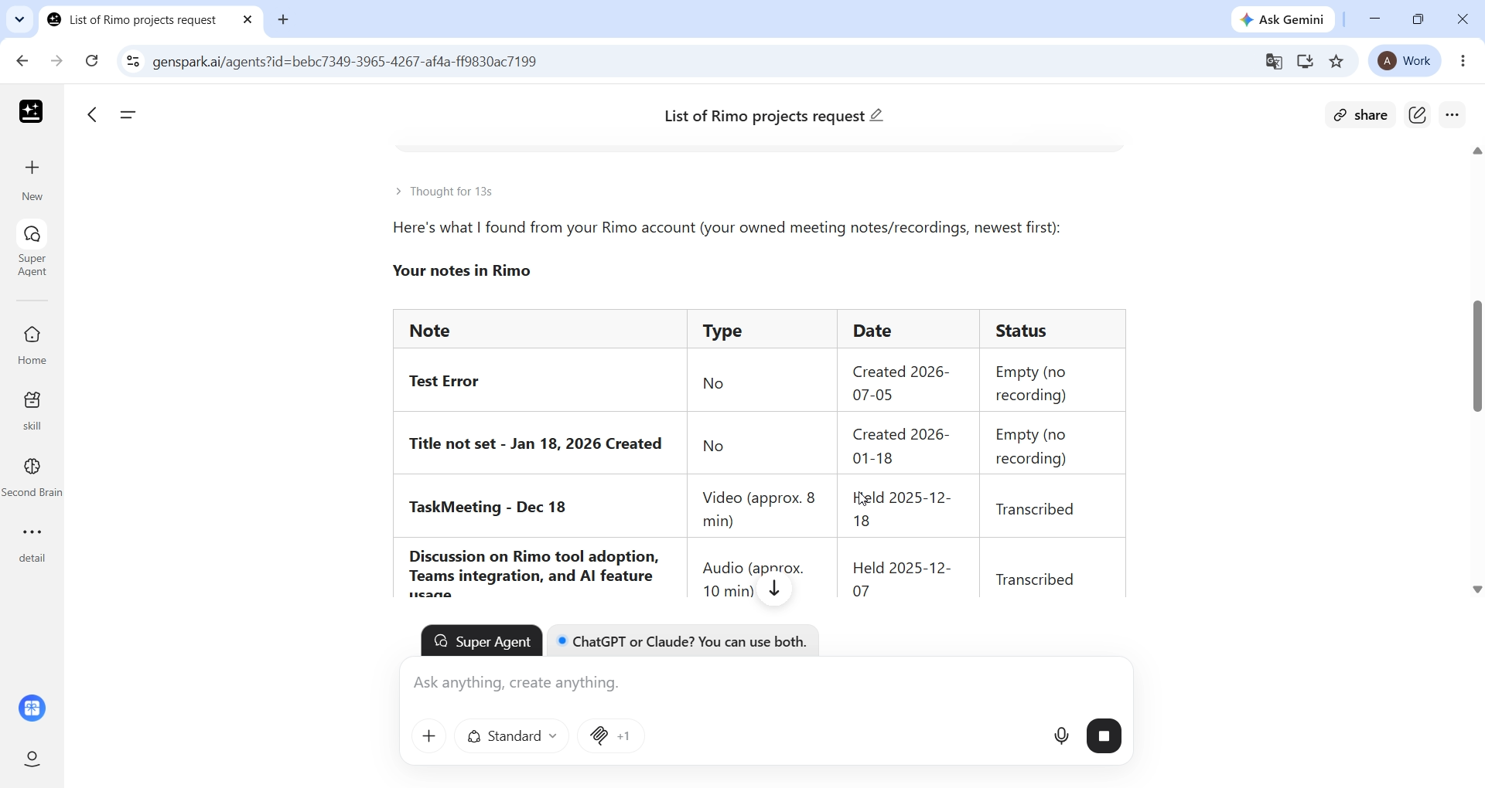Open Super Agent in the sidebar

pyautogui.click(x=32, y=249)
